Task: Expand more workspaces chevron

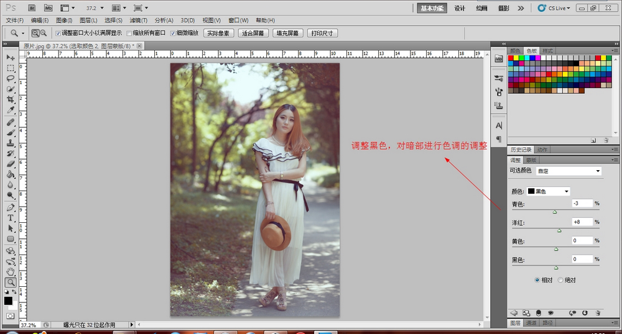Action: click(521, 8)
